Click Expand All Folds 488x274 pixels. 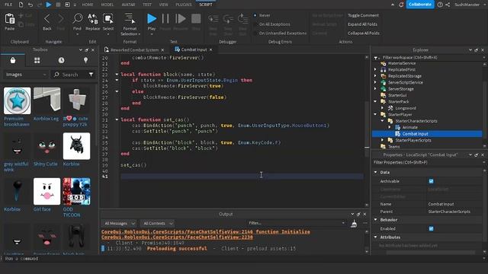coord(362,24)
